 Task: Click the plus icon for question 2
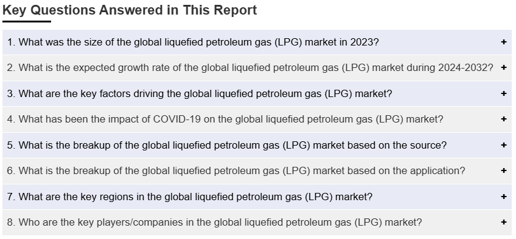pos(503,67)
